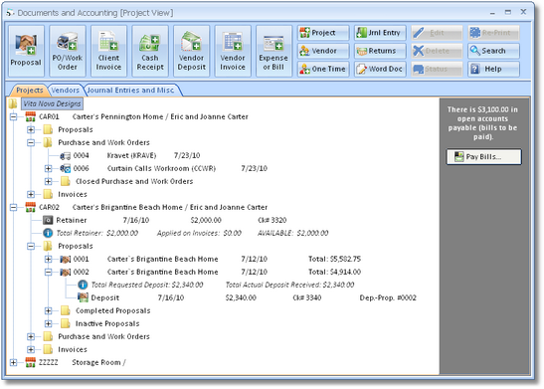
Task: Select the Retainer row dated 7/16/10
Action: click(165, 220)
